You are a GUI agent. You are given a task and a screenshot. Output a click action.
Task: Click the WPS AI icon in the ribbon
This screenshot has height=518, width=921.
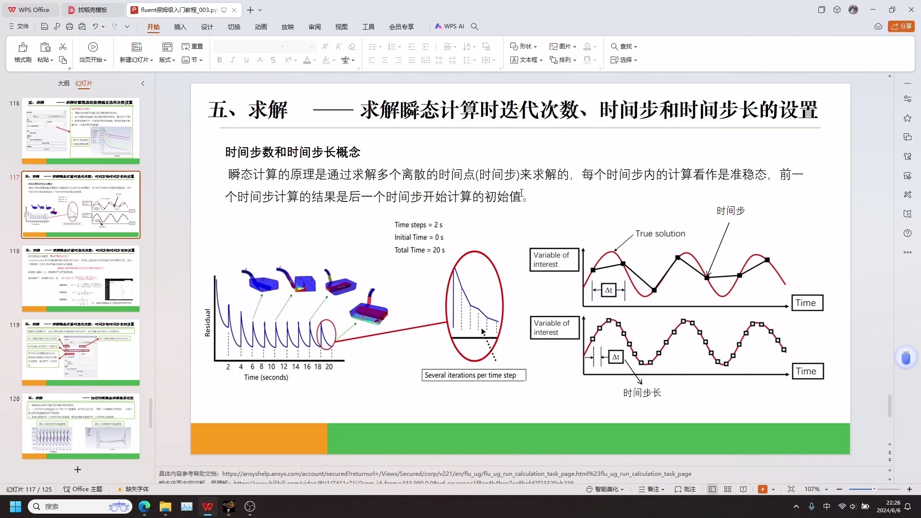tap(450, 26)
